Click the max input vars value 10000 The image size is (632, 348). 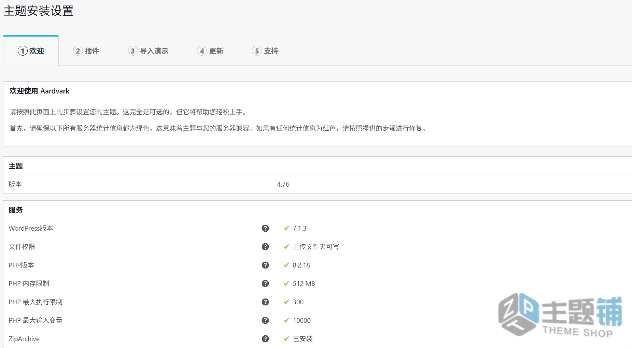[302, 320]
